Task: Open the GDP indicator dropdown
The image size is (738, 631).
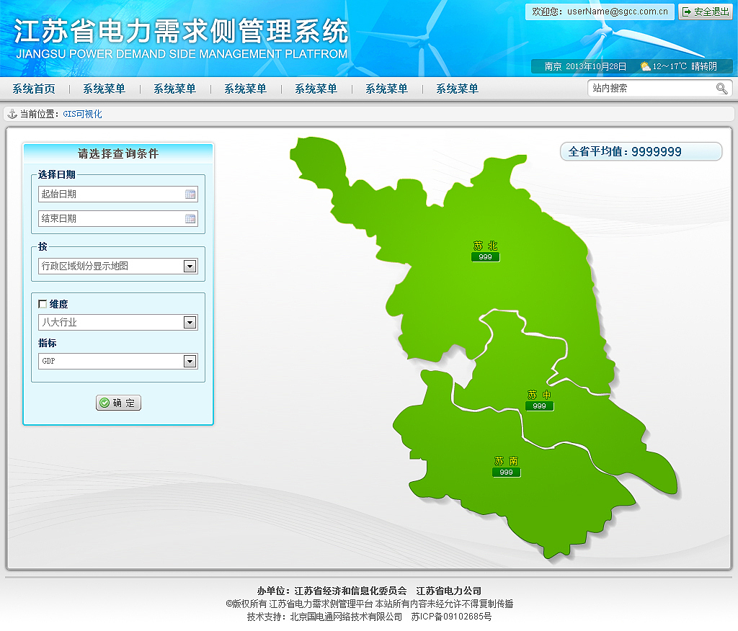Action: tap(190, 361)
